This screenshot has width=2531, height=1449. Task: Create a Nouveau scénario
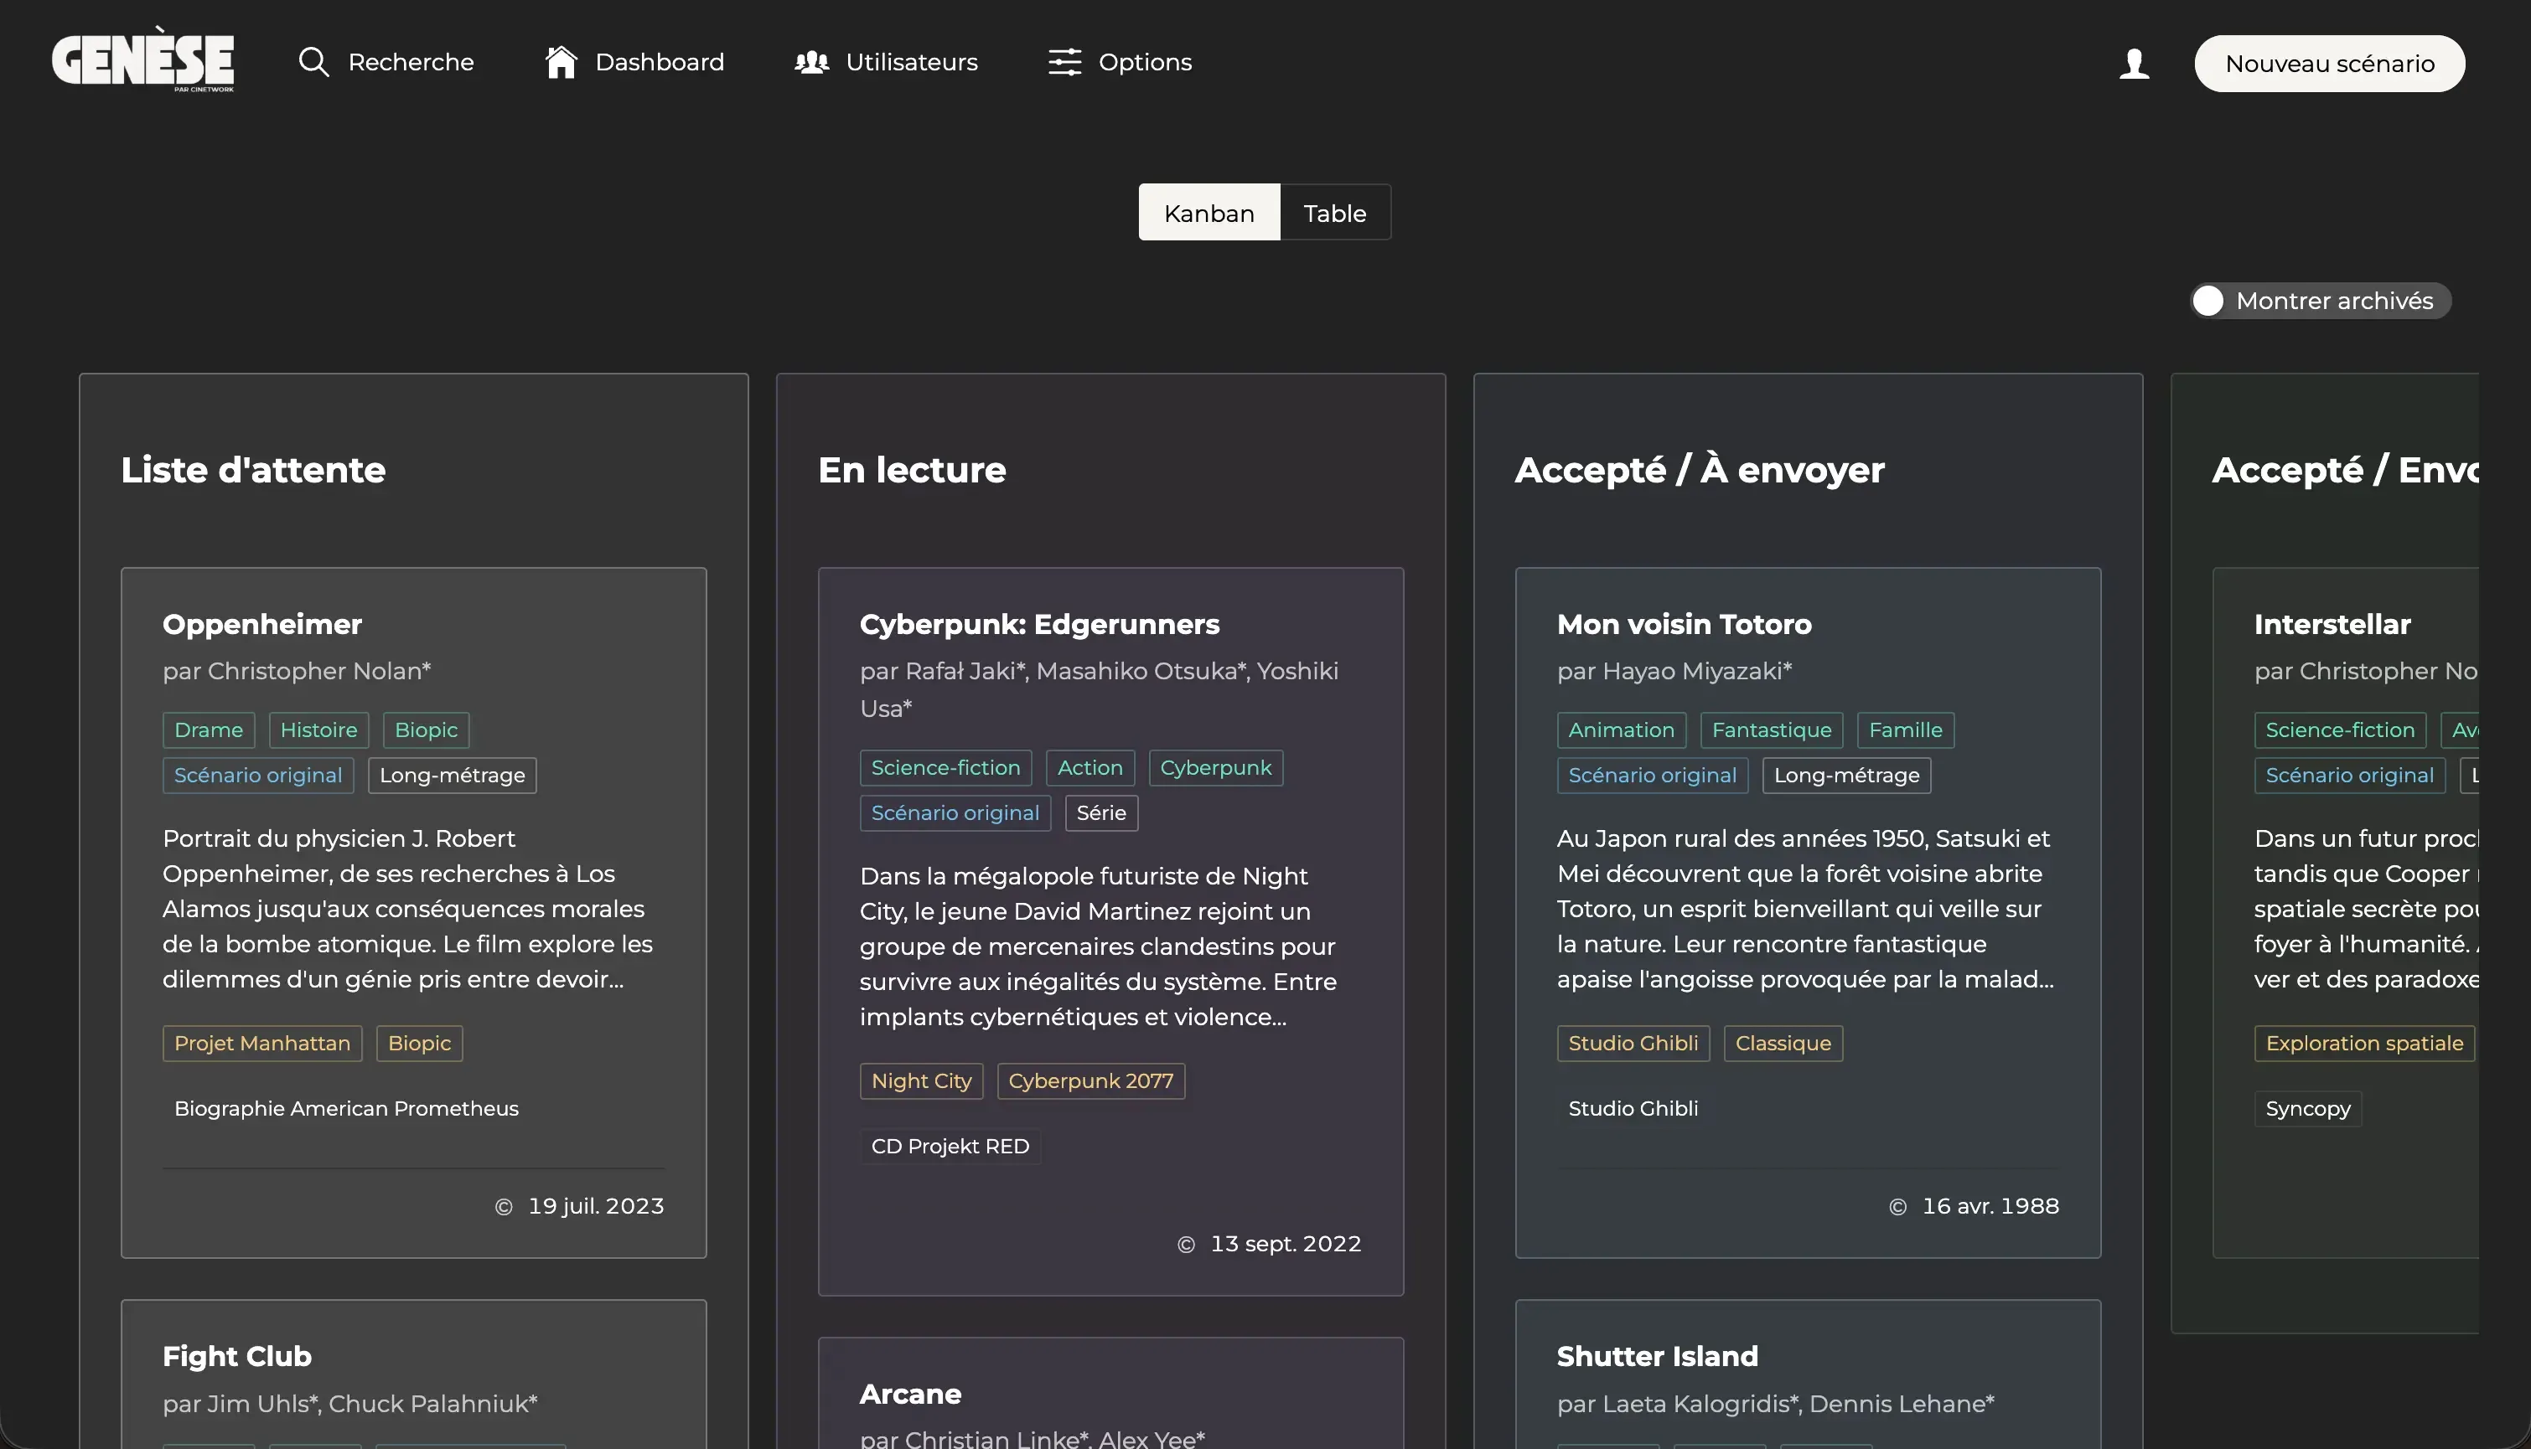coord(2329,64)
